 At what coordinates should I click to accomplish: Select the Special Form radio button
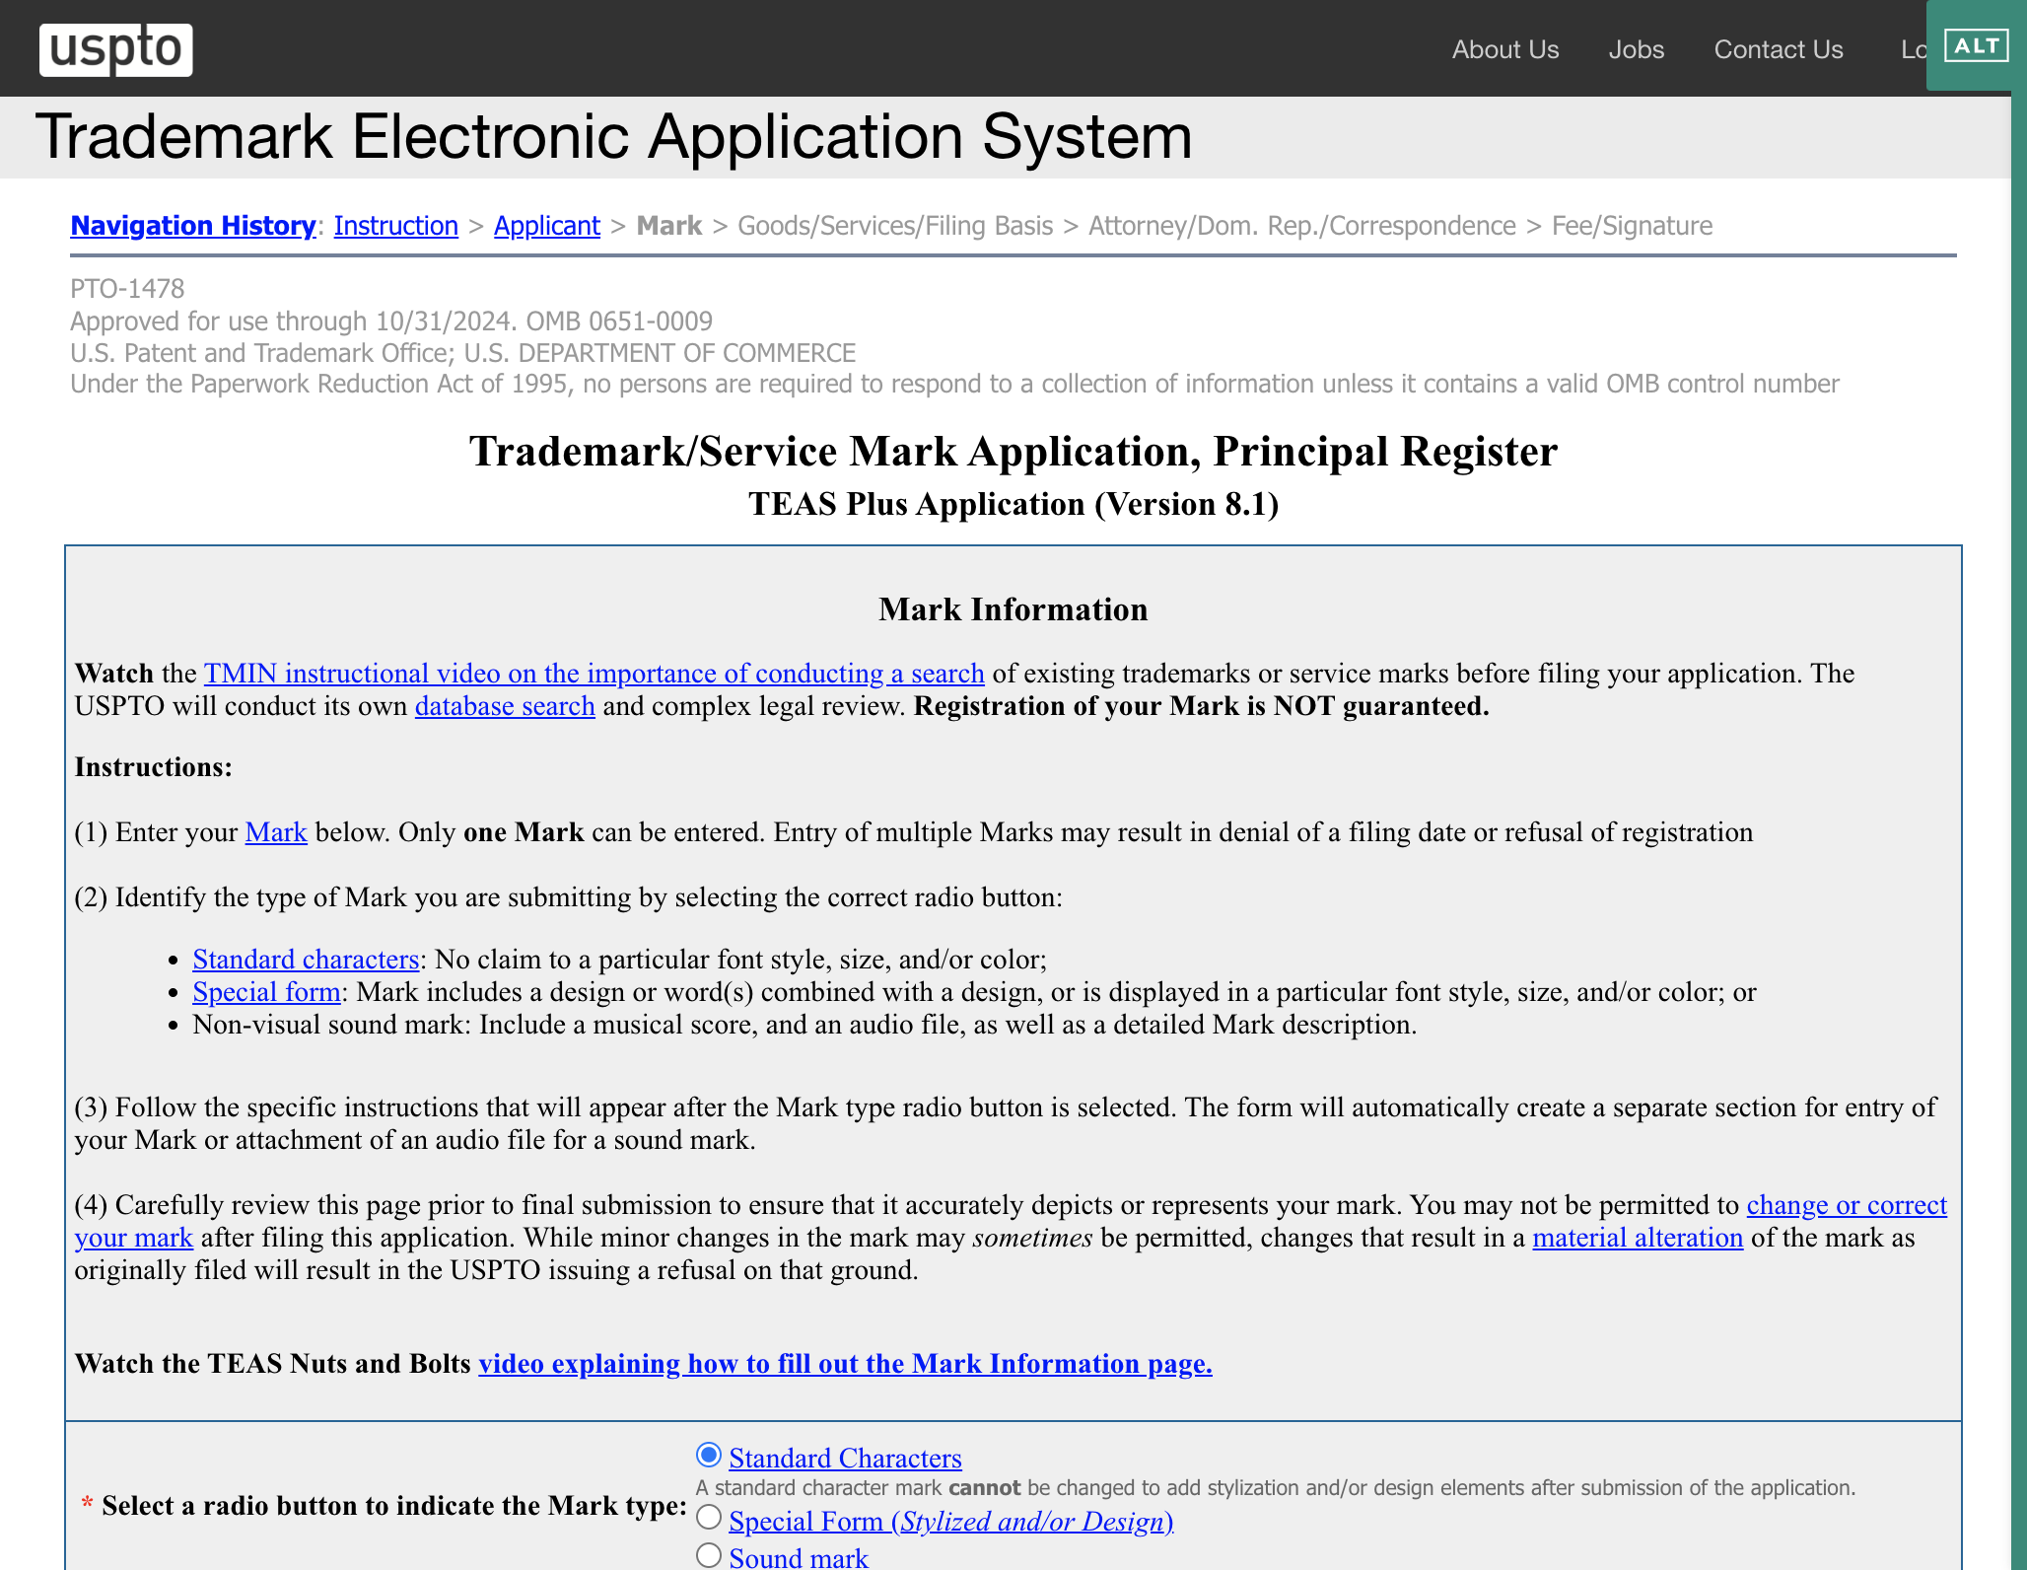[x=709, y=1517]
